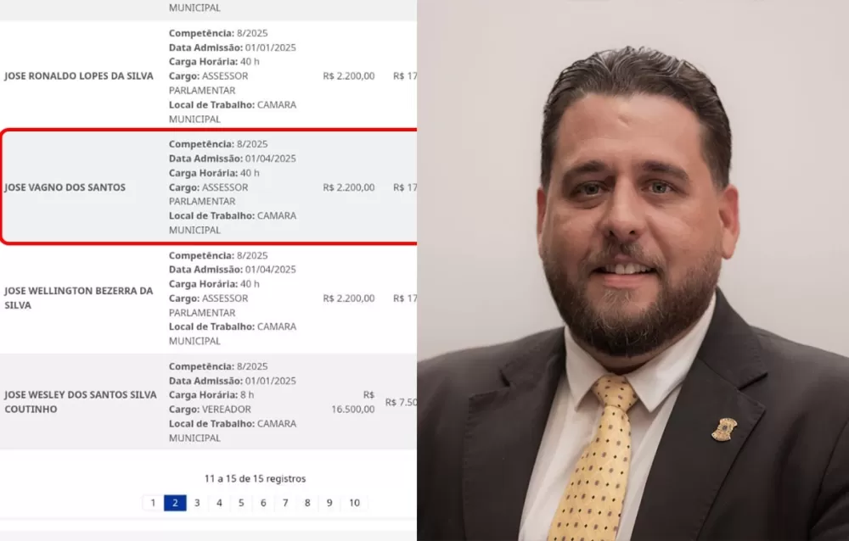This screenshot has height=541, width=849.
Task: Click the name JOSE RONALDO LOPES DA SILVA
Action: click(x=79, y=76)
